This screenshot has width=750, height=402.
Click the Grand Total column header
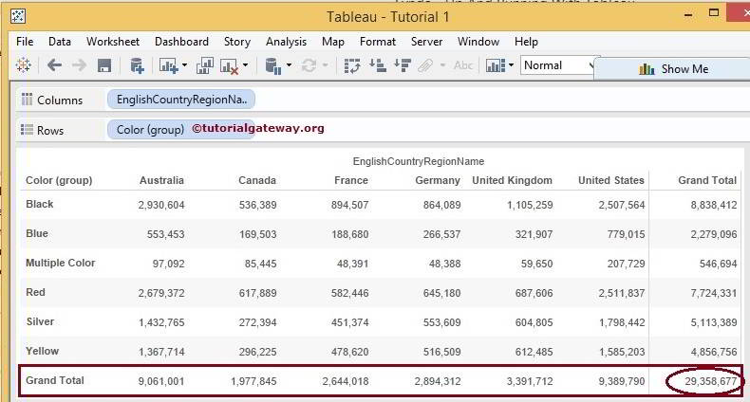707,180
